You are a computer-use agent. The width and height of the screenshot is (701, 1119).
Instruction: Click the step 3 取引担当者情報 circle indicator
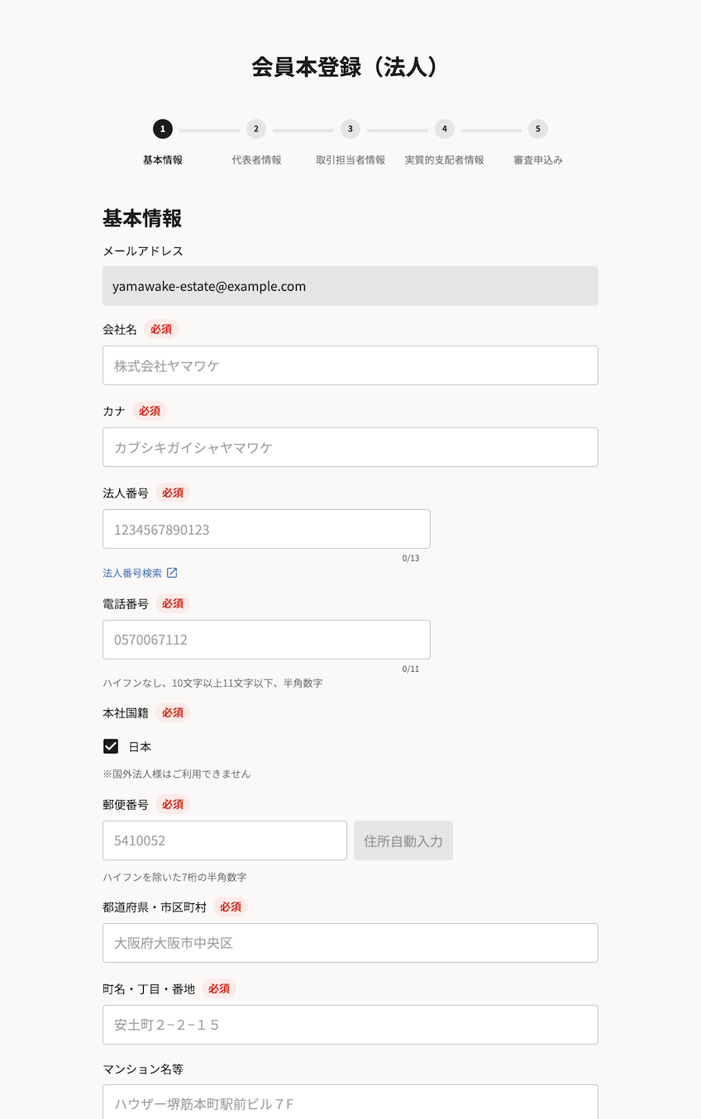click(x=350, y=129)
